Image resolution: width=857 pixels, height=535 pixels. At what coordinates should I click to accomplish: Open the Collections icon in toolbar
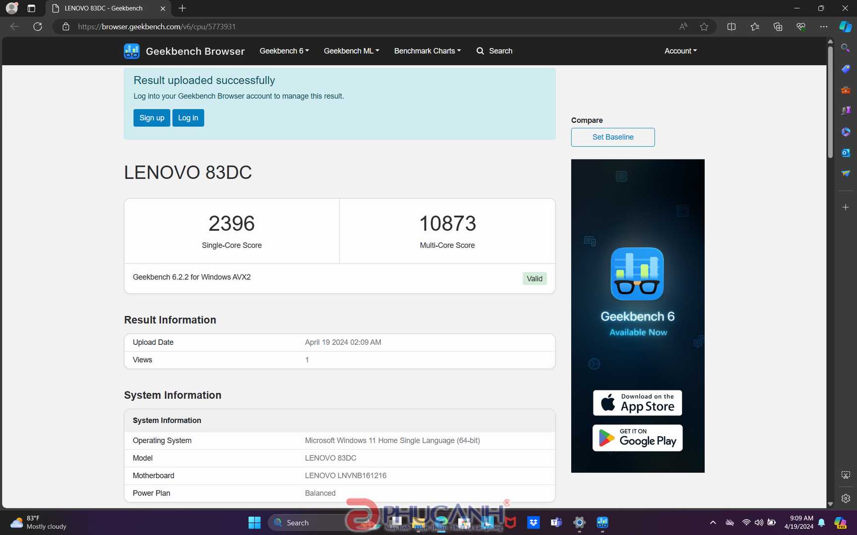tap(778, 27)
